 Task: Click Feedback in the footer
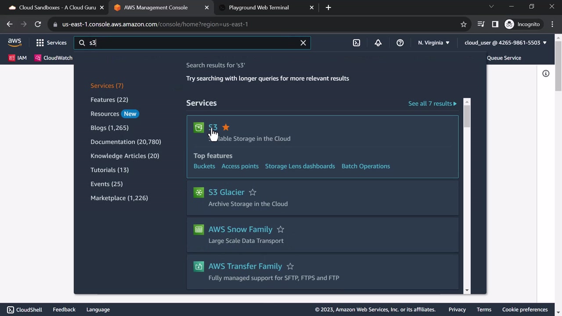click(64, 309)
